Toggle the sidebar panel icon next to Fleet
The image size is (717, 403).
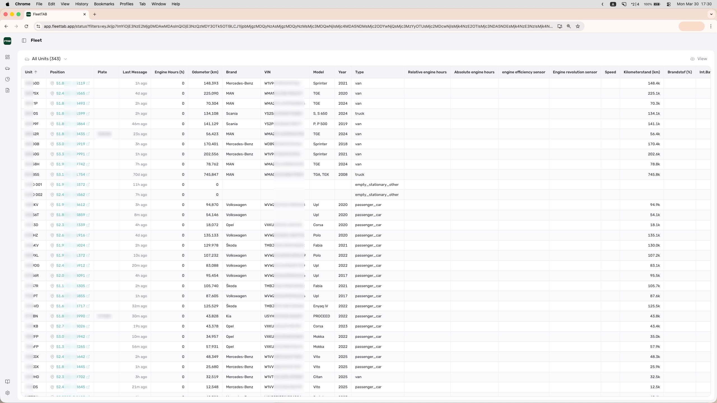tap(24, 41)
